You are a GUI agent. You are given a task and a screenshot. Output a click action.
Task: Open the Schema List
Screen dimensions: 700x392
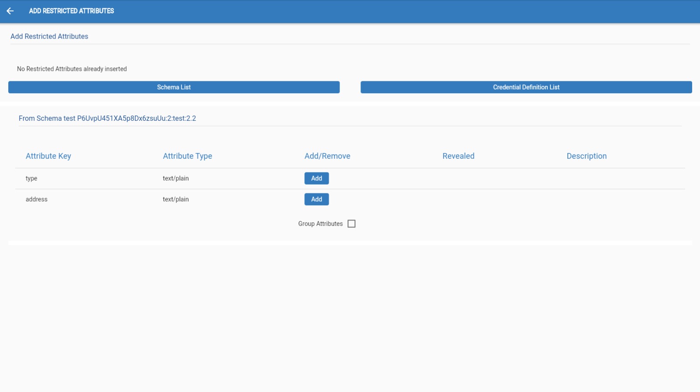(174, 87)
